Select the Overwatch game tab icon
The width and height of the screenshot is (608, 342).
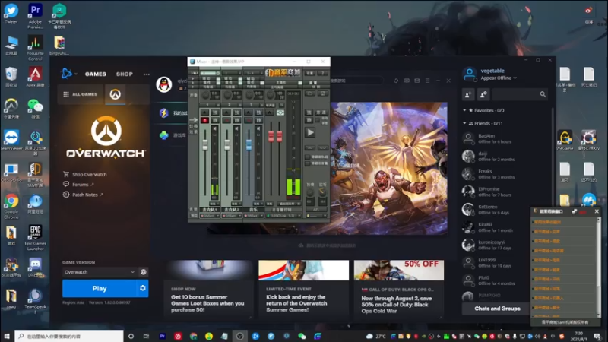click(116, 94)
